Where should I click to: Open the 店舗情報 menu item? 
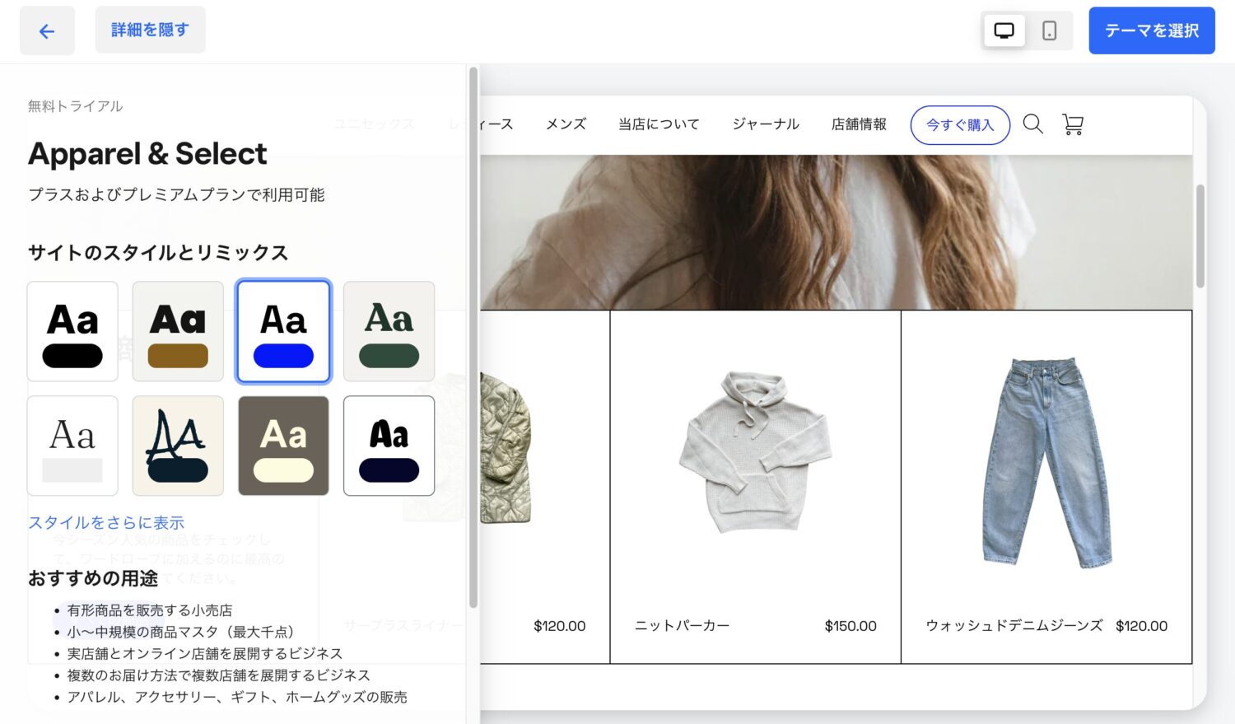click(859, 124)
